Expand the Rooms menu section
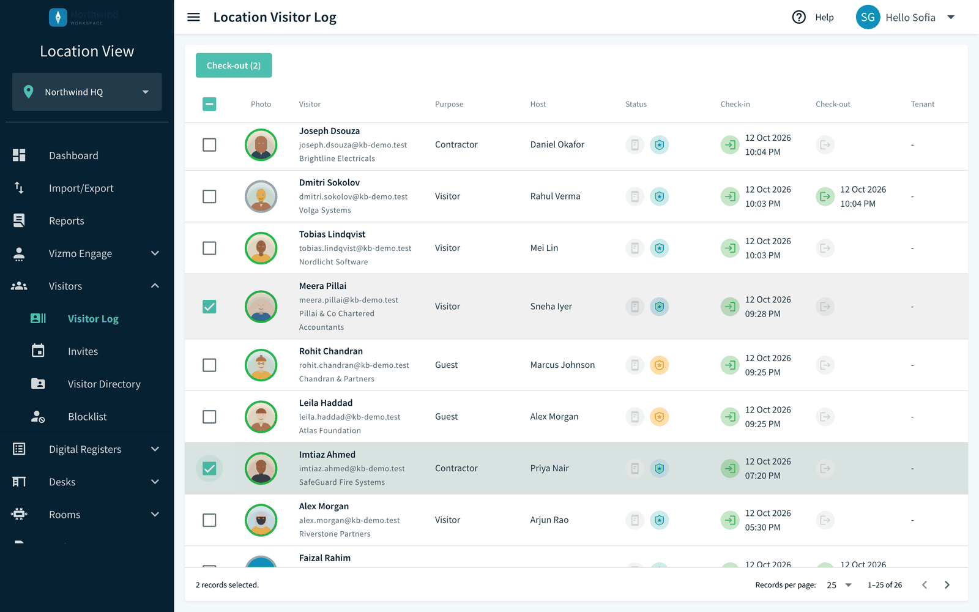Image resolution: width=979 pixels, height=612 pixels. point(87,515)
